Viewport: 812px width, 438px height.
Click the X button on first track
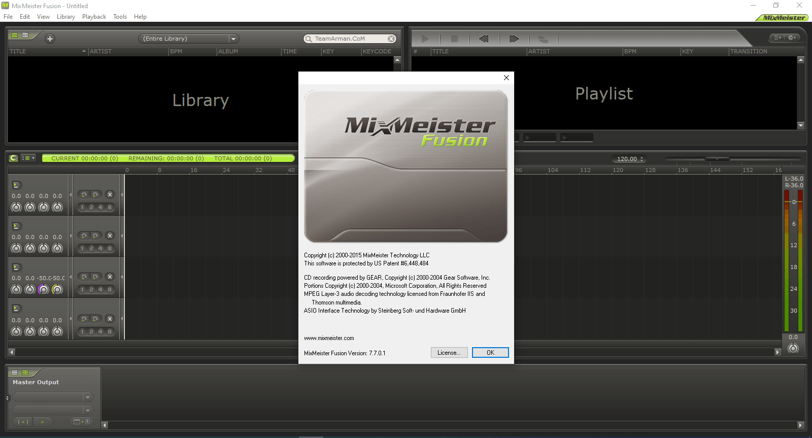(x=110, y=194)
